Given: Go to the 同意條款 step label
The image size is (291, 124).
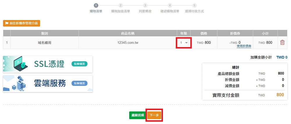Looking at the screenshot, I should (145, 11).
